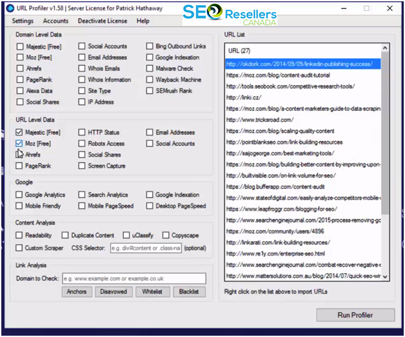405x337 pixels.
Task: Select moz.com content-audit-tutorial URL row
Action: coord(302,76)
